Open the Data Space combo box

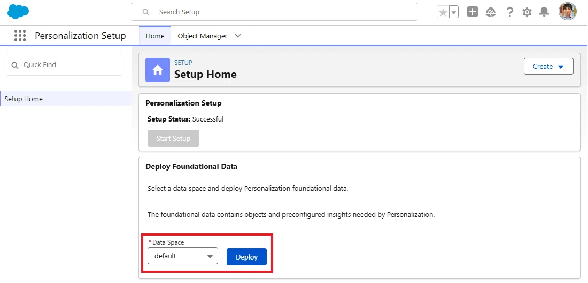[x=183, y=256]
